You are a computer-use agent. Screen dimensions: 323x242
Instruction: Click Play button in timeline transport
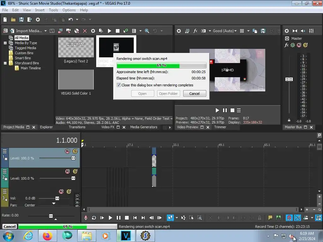tap(110, 218)
